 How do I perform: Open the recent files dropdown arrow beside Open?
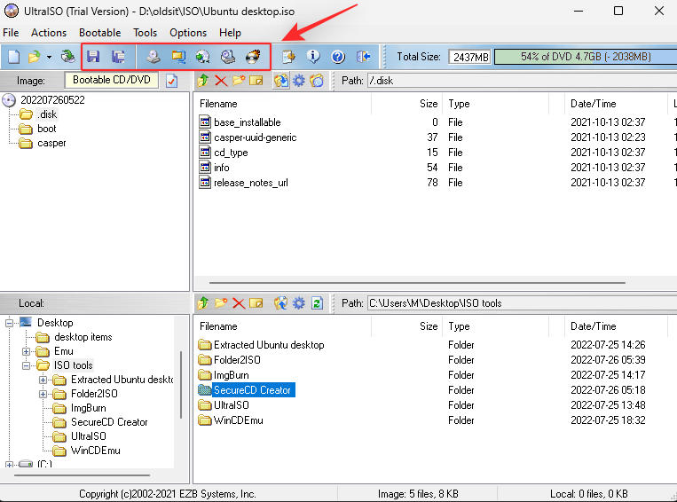pyautogui.click(x=49, y=57)
